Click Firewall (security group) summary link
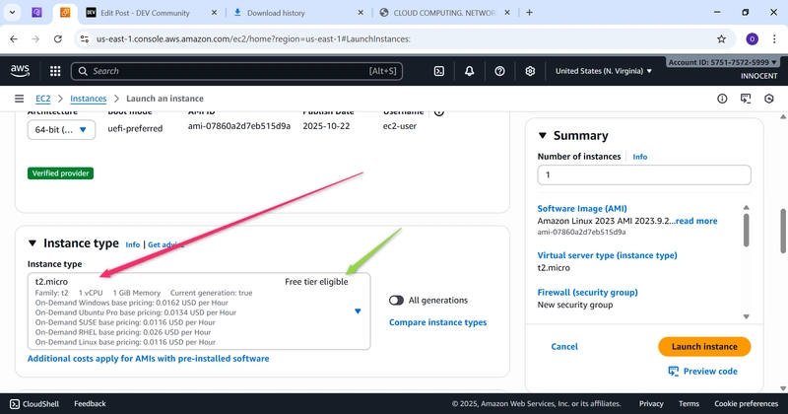788x414 pixels. (587, 293)
